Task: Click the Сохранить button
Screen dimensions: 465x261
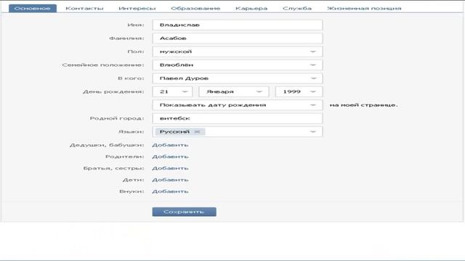Action: [184, 212]
